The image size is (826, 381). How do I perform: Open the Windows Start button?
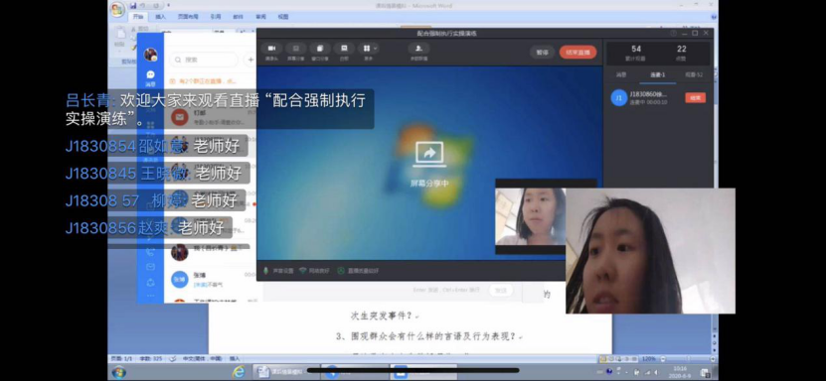[118, 371]
